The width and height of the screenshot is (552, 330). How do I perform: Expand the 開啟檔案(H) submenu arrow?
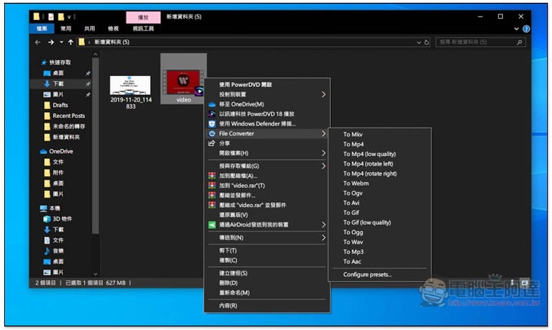[x=323, y=153]
